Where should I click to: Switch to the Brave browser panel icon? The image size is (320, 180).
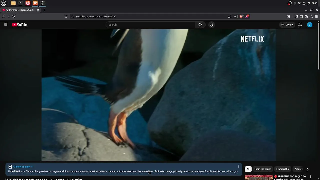(x=35, y=3)
